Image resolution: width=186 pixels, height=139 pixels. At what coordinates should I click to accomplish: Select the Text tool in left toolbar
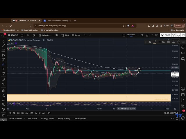click(x=3, y=69)
